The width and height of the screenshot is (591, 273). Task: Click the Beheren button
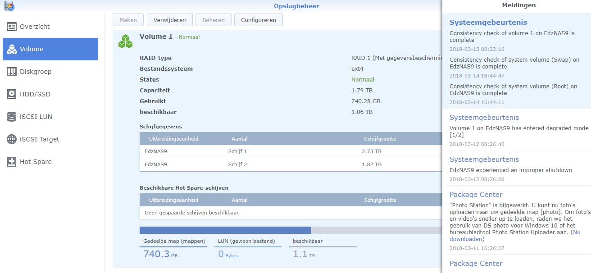pos(214,20)
